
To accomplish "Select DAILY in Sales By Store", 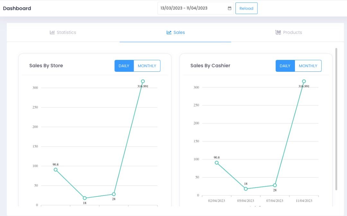I will [124, 66].
